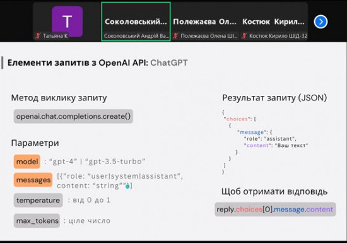
Task: Click the gray temperature parameter tag
Action: tap(38, 200)
